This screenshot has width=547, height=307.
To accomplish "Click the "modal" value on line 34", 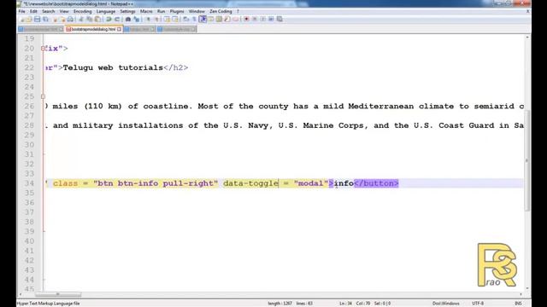I will [x=311, y=183].
